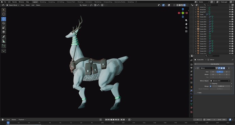The height and width of the screenshot is (125, 235).
Task: Remove the Mirror modifier with X
Action: (x=229, y=68)
